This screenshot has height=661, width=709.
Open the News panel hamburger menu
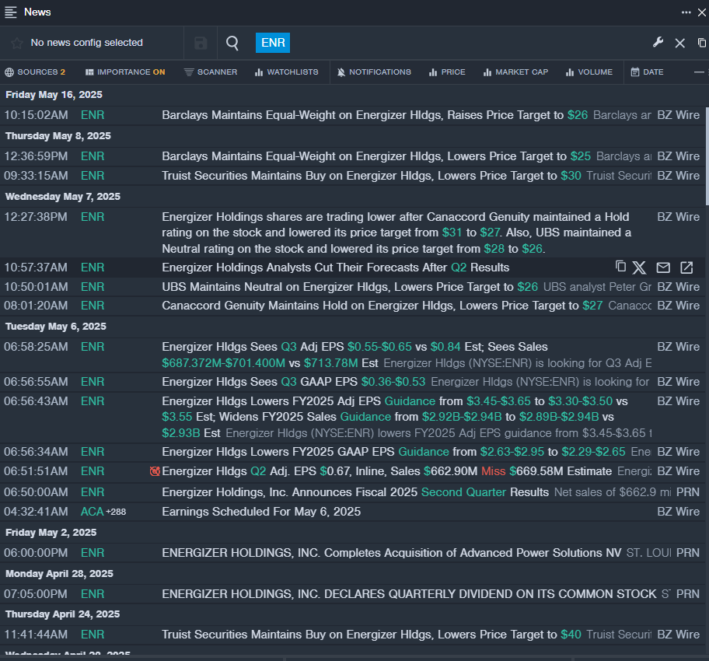11,12
